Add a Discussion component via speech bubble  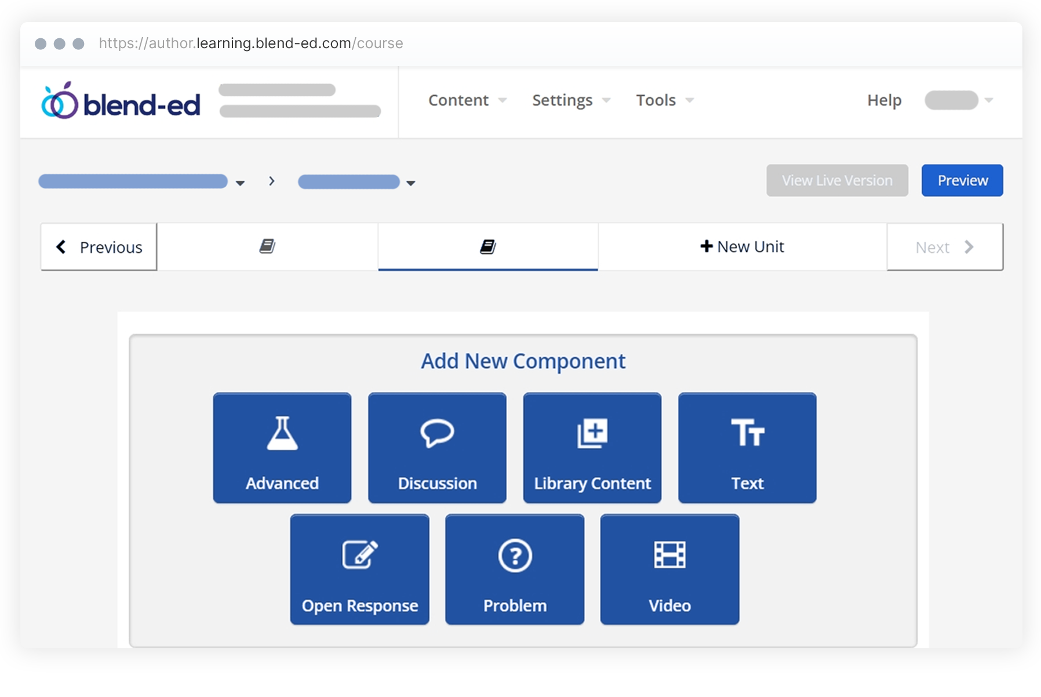(x=437, y=447)
